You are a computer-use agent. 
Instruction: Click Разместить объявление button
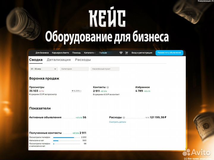tap(169, 53)
